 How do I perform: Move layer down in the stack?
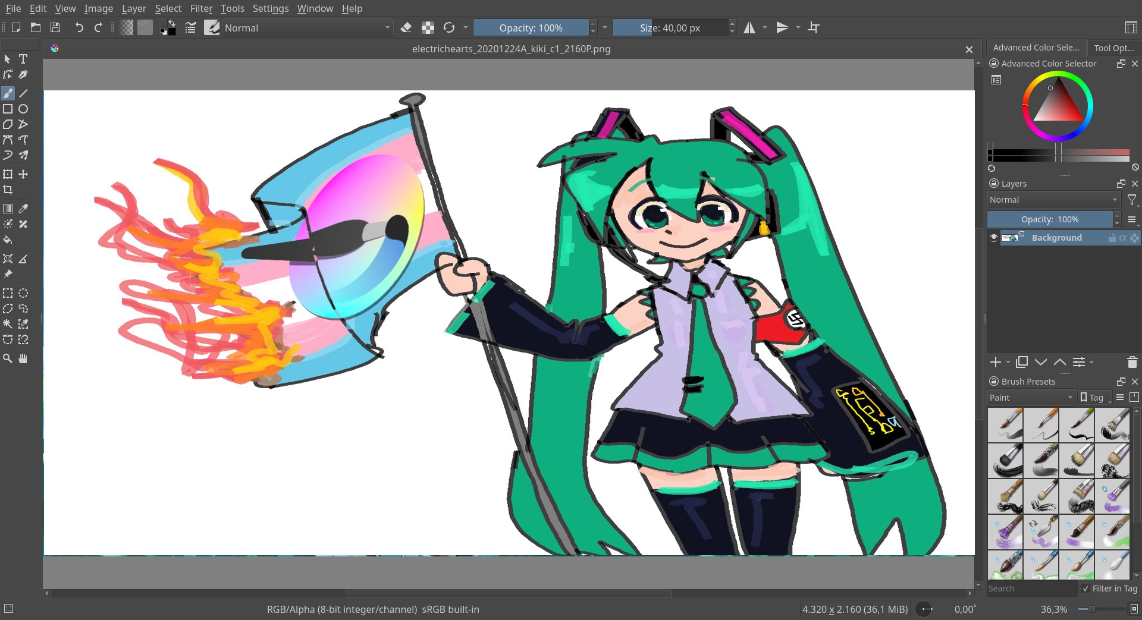[1041, 362]
